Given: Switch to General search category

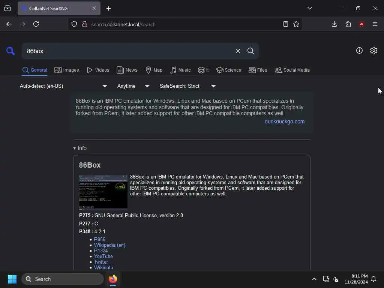Looking at the screenshot, I should coord(34,70).
